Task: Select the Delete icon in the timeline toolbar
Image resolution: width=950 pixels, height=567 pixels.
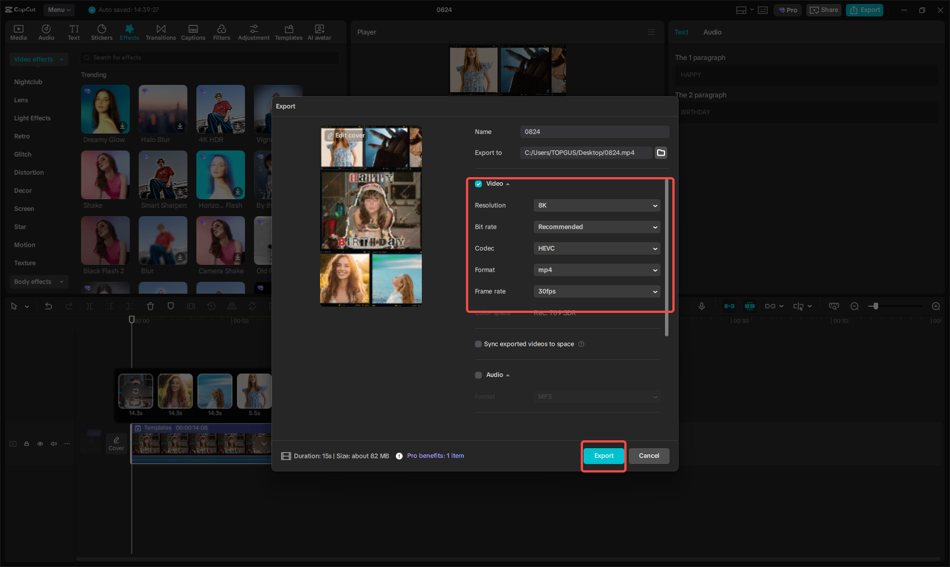Action: [150, 306]
